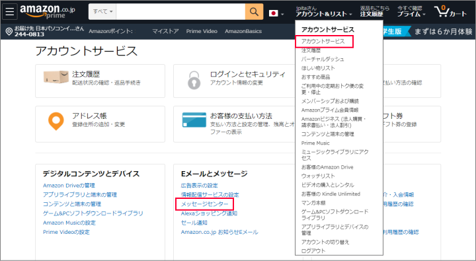
Task: Open お客様の支払い方法 card title
Action: tap(241, 116)
